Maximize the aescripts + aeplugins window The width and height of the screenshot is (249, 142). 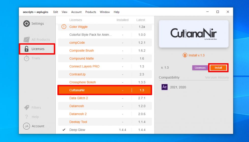coord(217,12)
